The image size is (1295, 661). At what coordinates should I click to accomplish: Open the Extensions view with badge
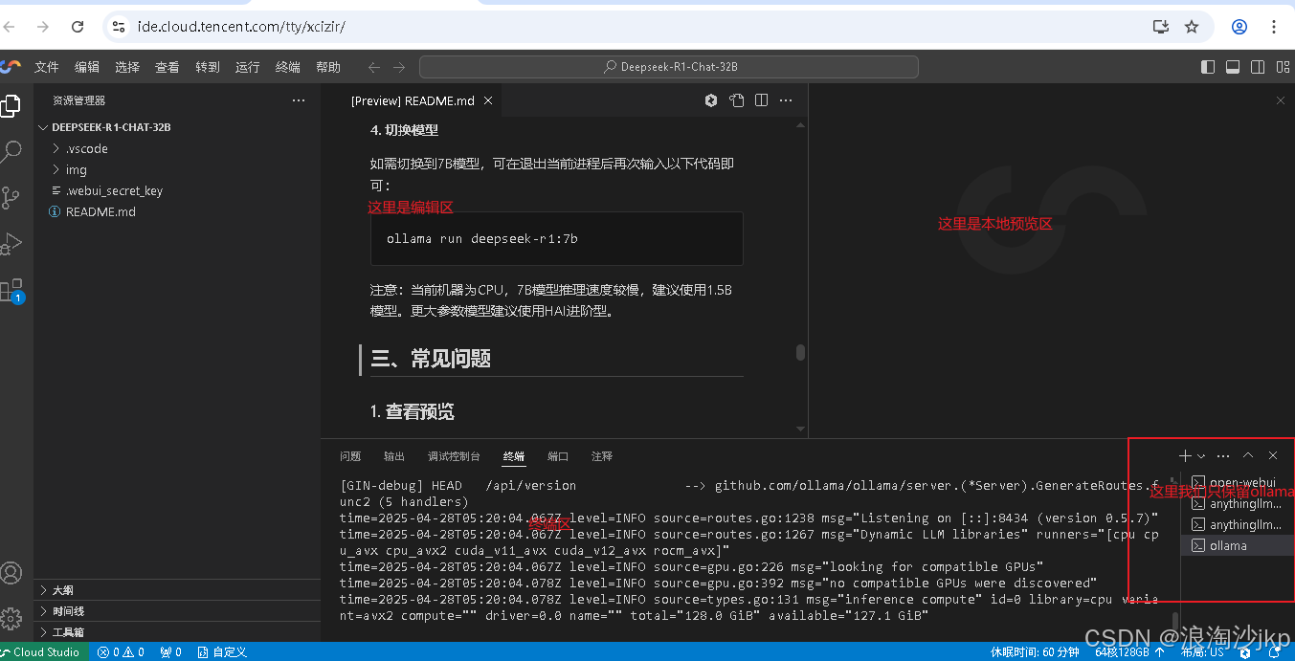(11, 290)
